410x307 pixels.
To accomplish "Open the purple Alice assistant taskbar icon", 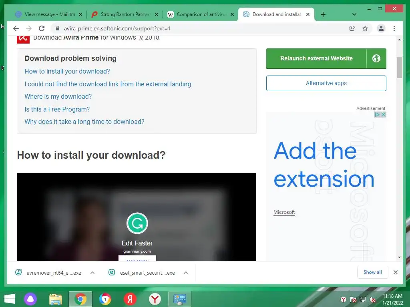I will click(30, 299).
